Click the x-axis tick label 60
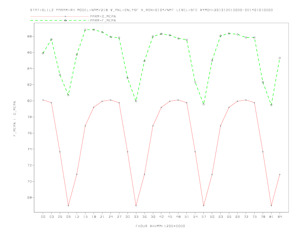 click(x=212, y=217)
